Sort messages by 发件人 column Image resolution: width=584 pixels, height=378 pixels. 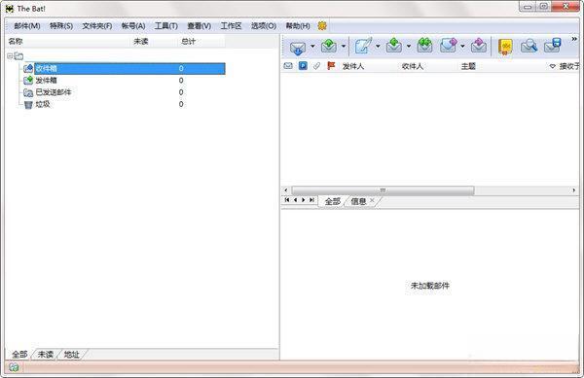(352, 66)
